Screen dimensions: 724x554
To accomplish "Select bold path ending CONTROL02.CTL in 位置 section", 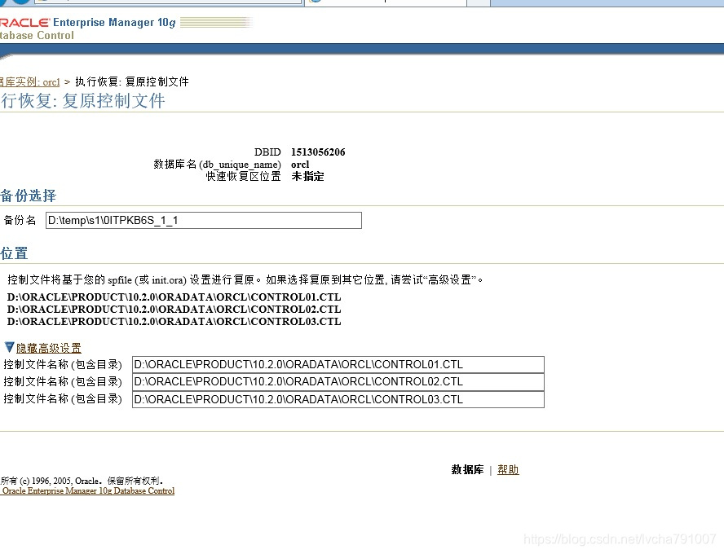I will coord(174,309).
